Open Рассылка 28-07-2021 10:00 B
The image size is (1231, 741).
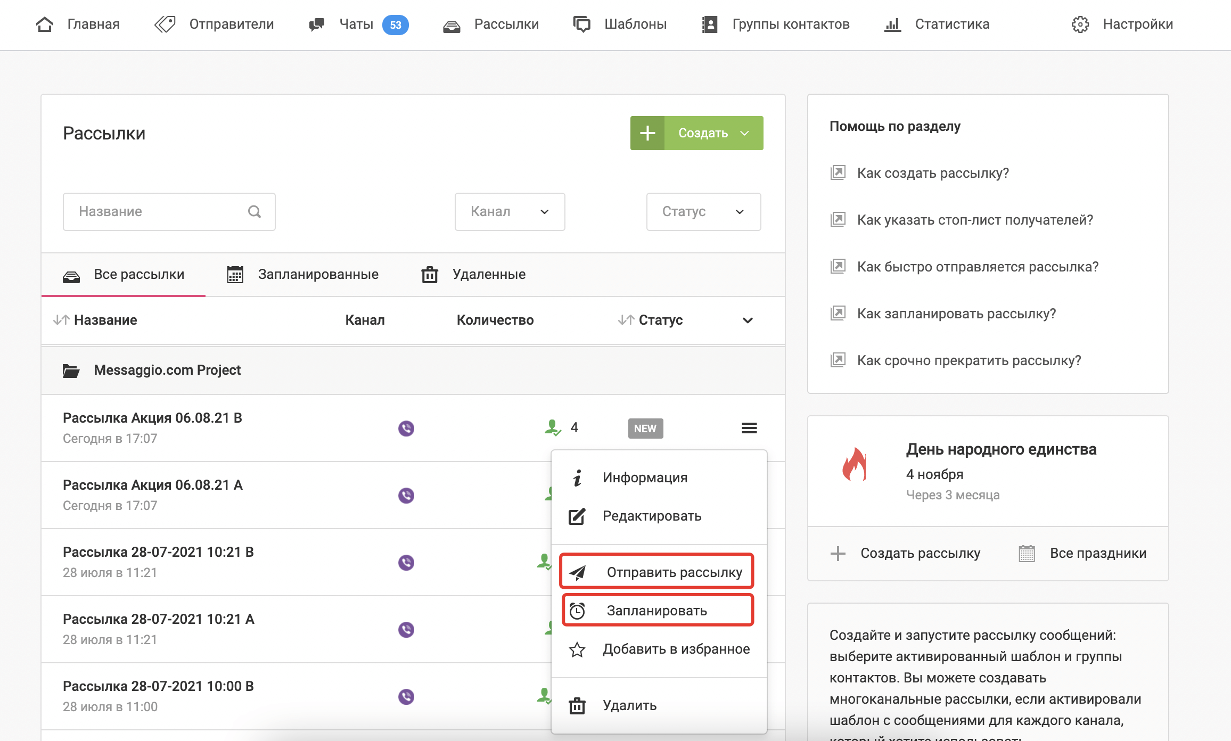pyautogui.click(x=158, y=686)
